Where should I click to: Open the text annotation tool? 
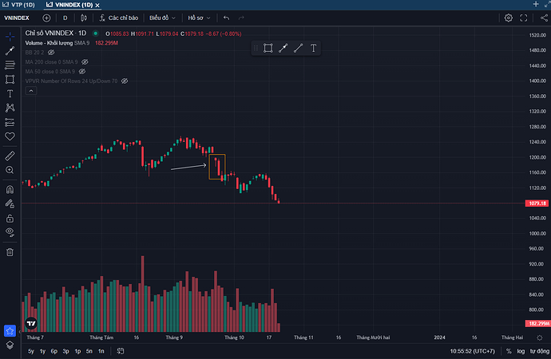coord(10,93)
